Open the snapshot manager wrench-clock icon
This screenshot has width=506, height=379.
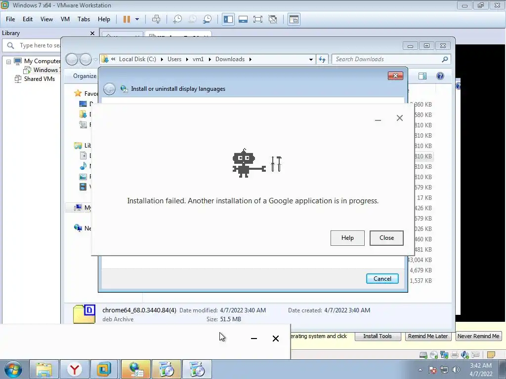(x=207, y=19)
